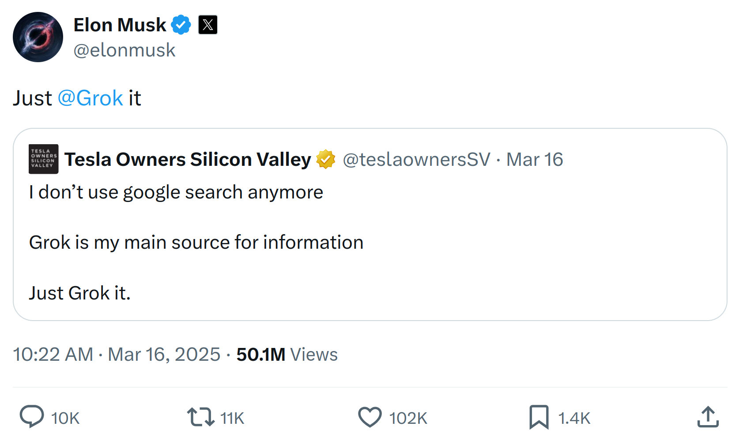Image resolution: width=739 pixels, height=441 pixels.
Task: Click the @teslaownersSV handle
Action: pyautogui.click(x=416, y=159)
